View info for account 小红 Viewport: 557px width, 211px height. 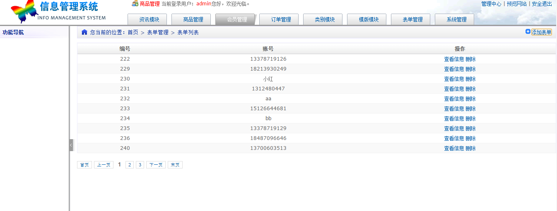(x=454, y=79)
